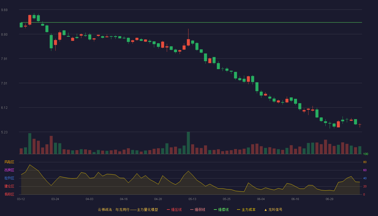
Task: Click the 建仓区 zone label
Action: pos(9,186)
